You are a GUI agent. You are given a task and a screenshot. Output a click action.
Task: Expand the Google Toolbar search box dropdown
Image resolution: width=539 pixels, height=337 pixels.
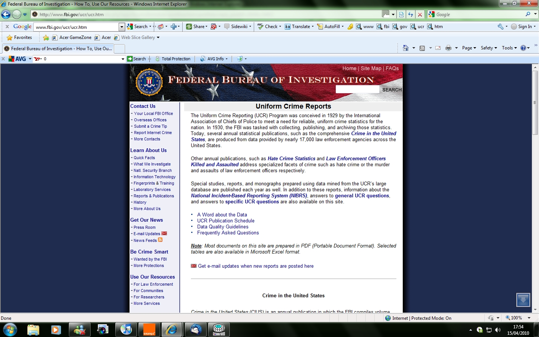pos(122,27)
